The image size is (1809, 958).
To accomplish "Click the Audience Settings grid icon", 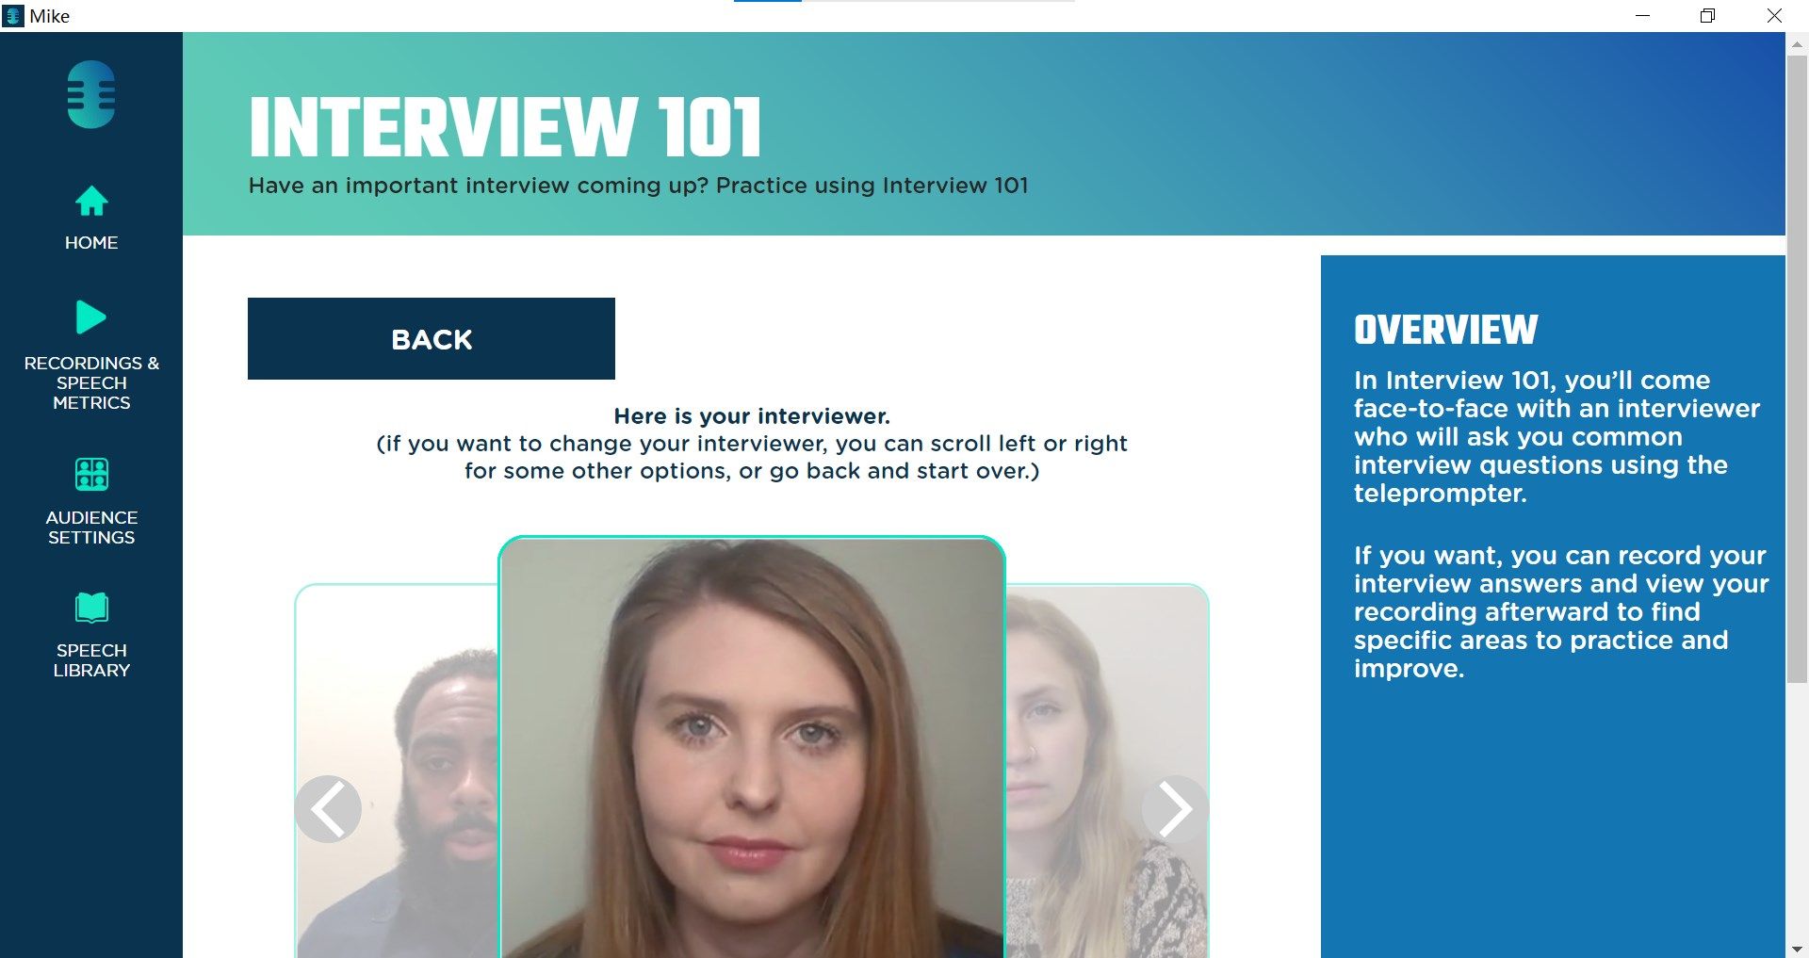I will click(x=91, y=474).
